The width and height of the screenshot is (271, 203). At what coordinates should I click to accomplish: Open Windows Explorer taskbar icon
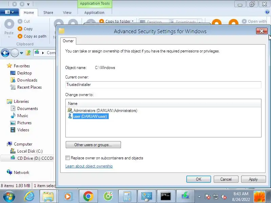coord(48,196)
